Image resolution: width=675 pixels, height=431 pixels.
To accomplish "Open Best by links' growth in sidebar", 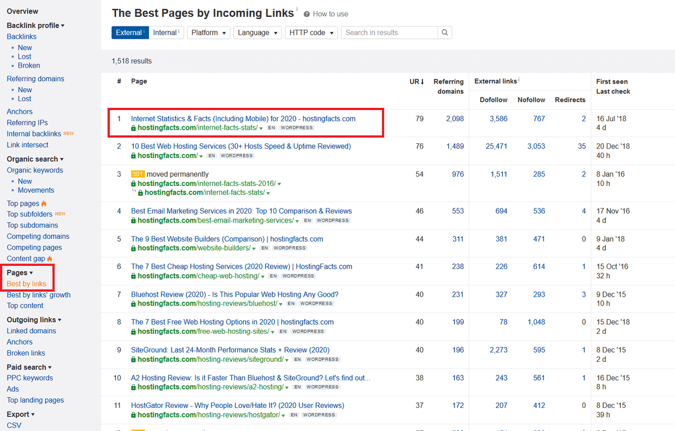I will click(x=39, y=295).
